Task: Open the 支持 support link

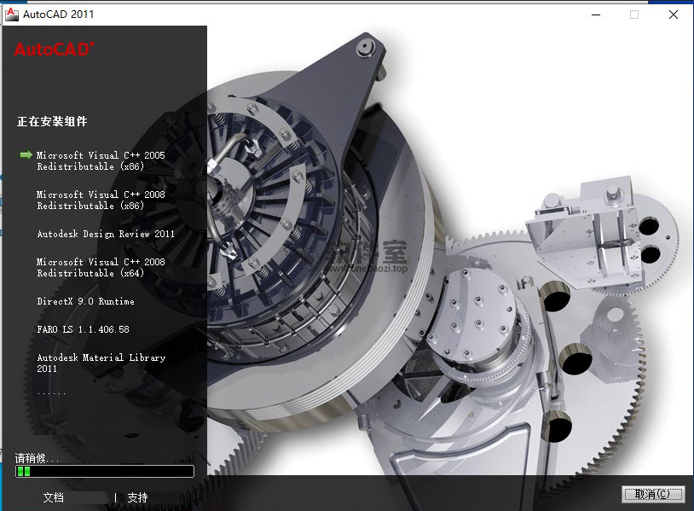Action: point(137,497)
